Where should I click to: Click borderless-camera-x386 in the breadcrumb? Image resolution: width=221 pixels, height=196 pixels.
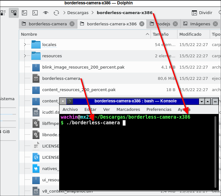tap(125, 13)
